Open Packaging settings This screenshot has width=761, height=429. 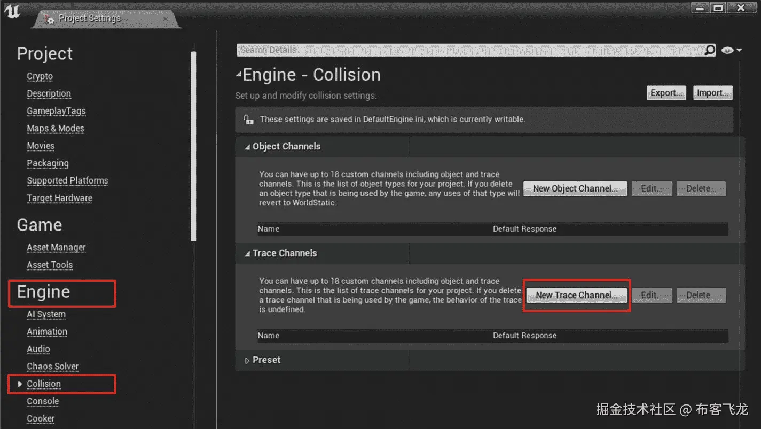pyautogui.click(x=48, y=163)
